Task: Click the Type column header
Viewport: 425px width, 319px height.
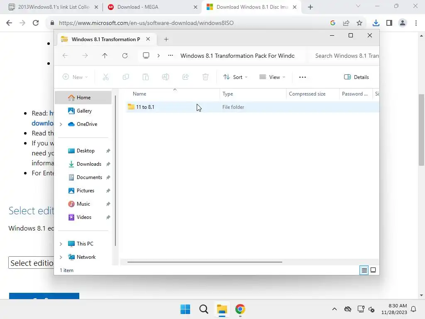Action: coord(253,94)
